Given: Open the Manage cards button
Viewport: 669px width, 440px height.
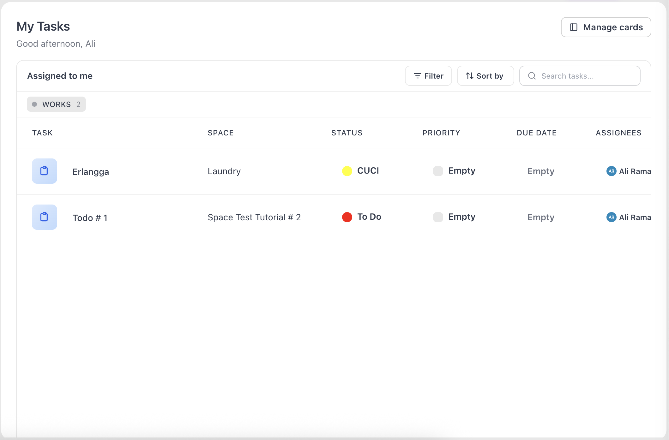Looking at the screenshot, I should (606, 27).
